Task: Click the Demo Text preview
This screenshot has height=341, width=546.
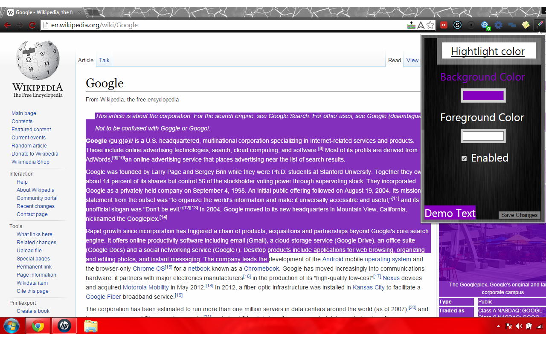Action: [x=450, y=213]
